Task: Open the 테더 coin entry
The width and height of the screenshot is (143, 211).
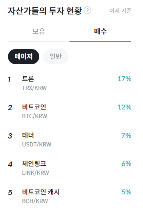Action: pyautogui.click(x=69, y=140)
